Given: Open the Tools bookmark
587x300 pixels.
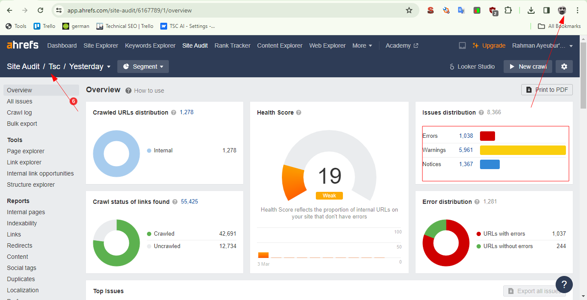Looking at the screenshot, I should [x=16, y=26].
